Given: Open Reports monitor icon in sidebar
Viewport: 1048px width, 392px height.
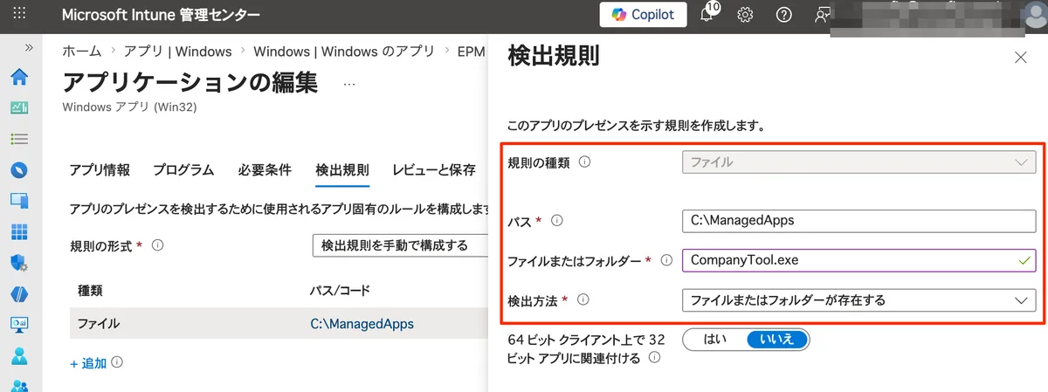Looking at the screenshot, I should pos(19,324).
